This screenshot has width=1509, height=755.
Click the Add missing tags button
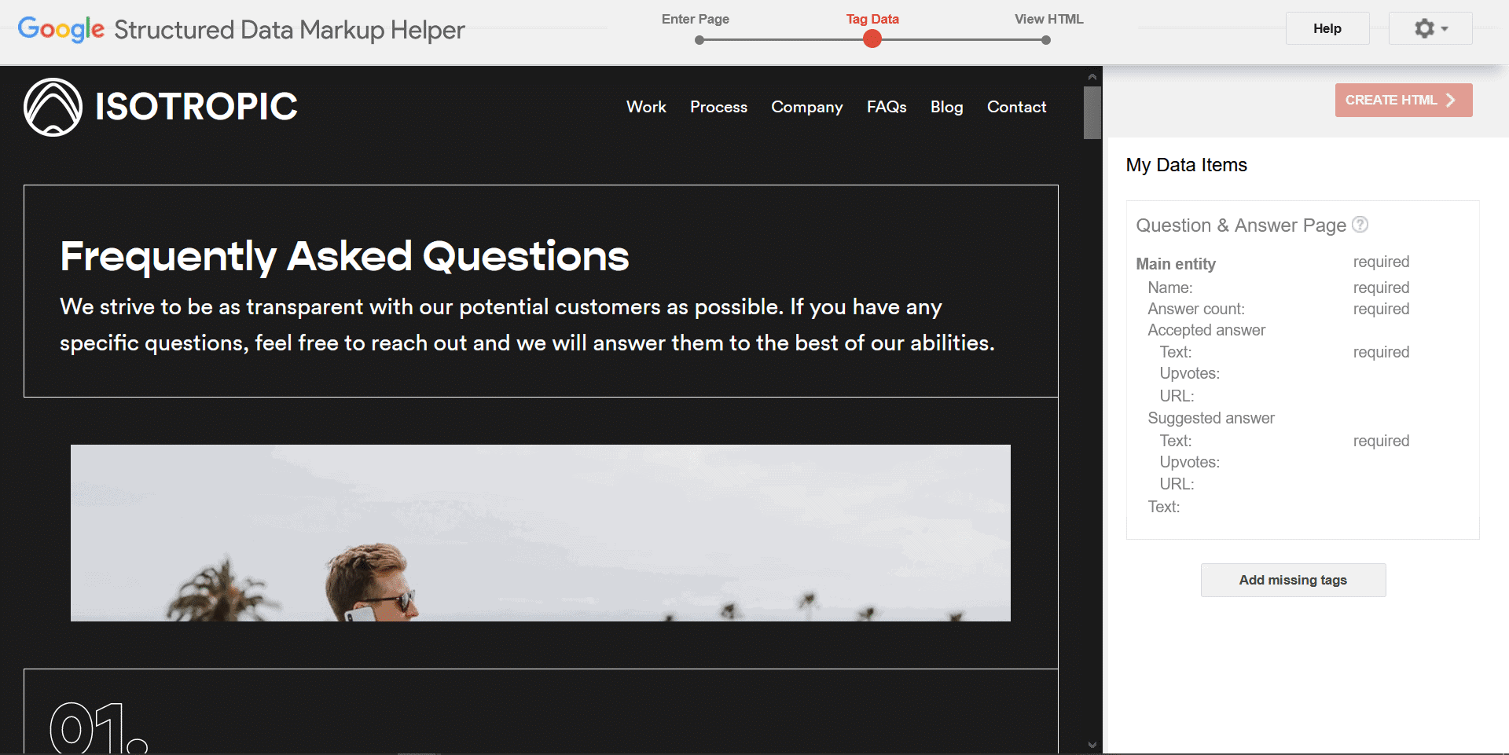1293,580
